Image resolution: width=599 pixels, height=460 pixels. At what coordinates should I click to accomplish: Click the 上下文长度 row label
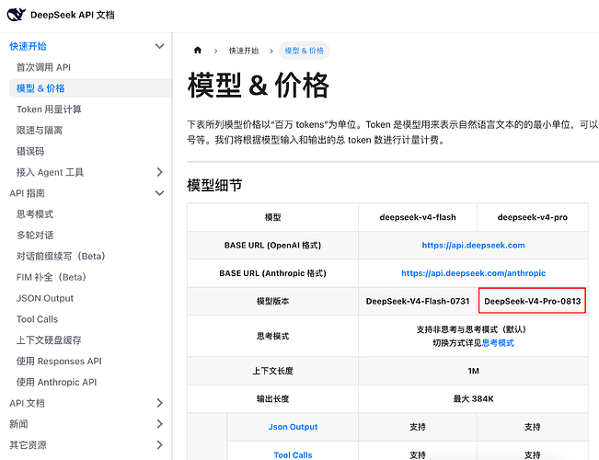pos(272,371)
